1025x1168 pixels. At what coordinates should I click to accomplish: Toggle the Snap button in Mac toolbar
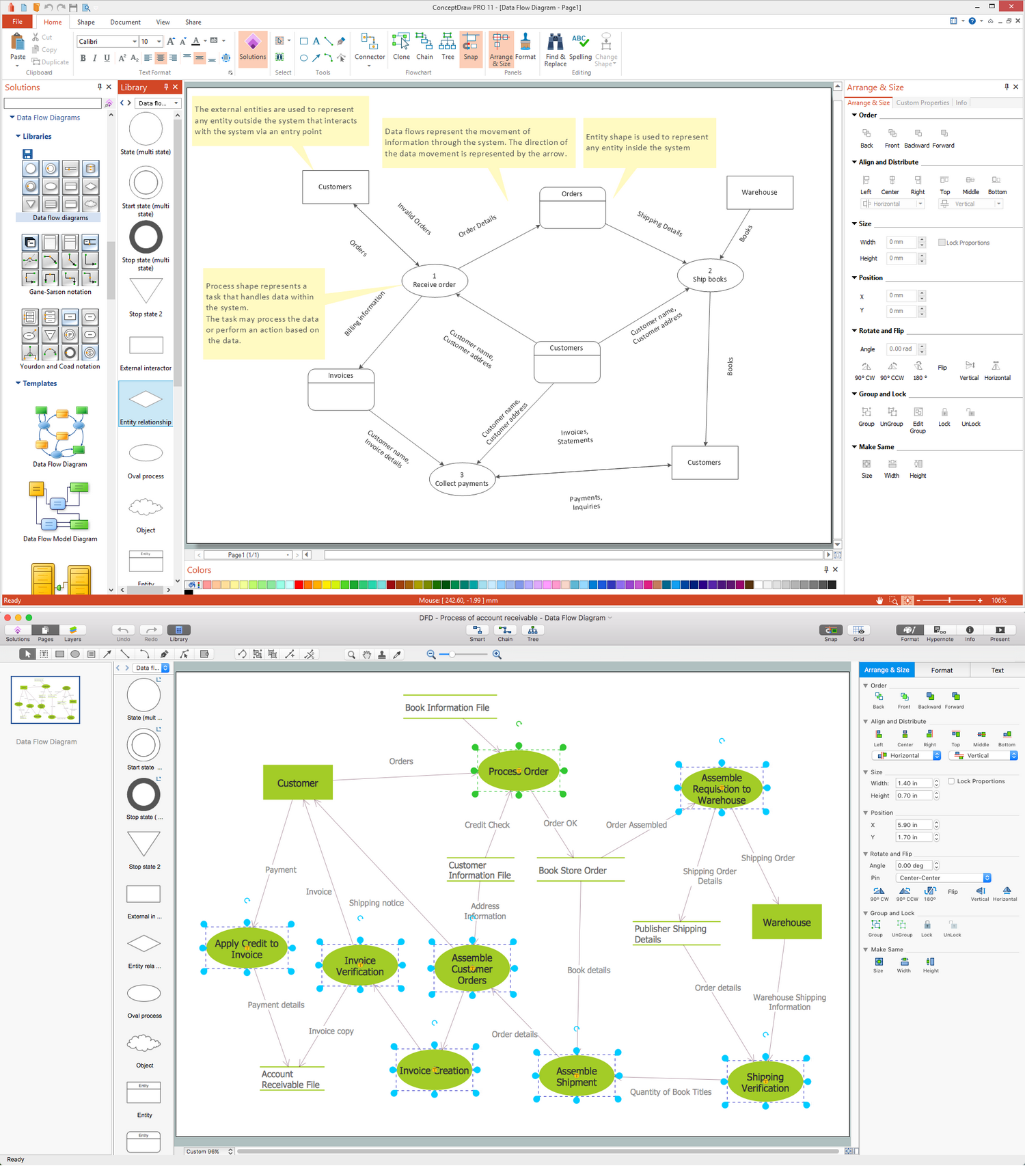click(830, 634)
